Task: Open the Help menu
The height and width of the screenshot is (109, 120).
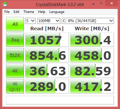Action: [42, 12]
